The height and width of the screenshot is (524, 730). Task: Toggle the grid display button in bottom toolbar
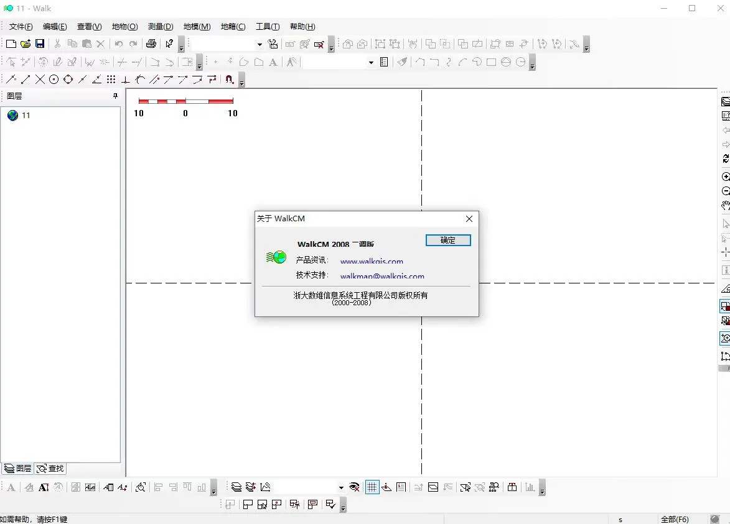pos(372,487)
